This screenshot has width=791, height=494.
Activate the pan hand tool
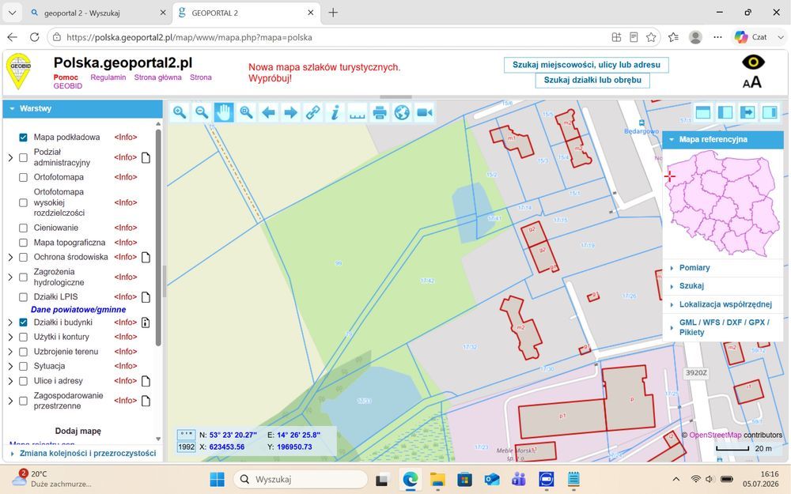coord(224,112)
